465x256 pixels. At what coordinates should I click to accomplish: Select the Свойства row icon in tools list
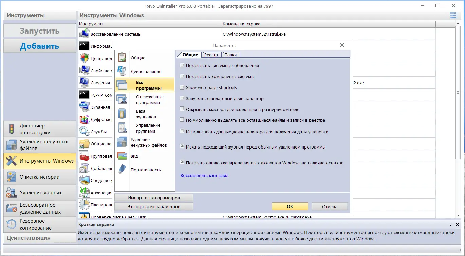coord(84,71)
